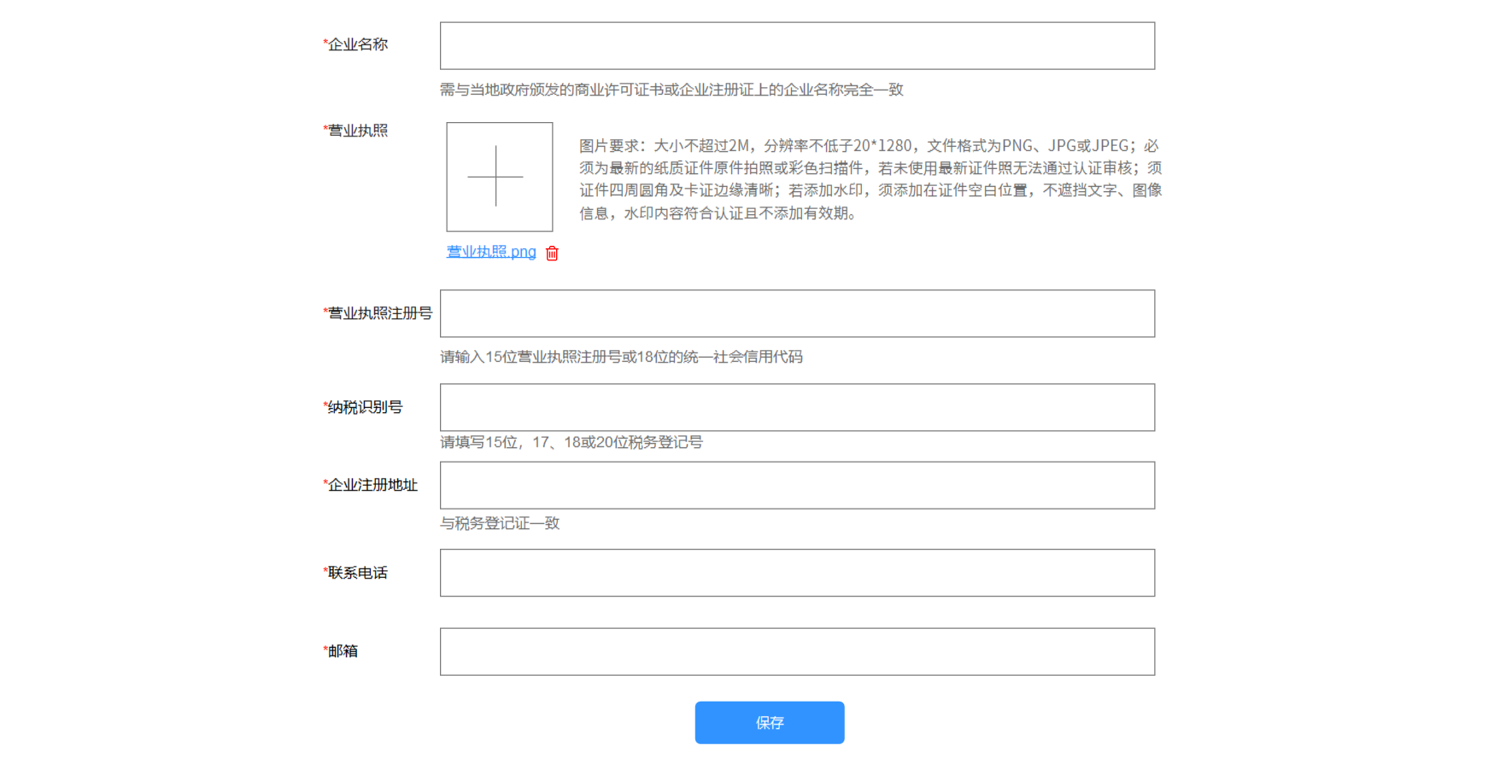Click the hint about 15位营业执照注册号
This screenshot has height=763, width=1512.
(621, 357)
